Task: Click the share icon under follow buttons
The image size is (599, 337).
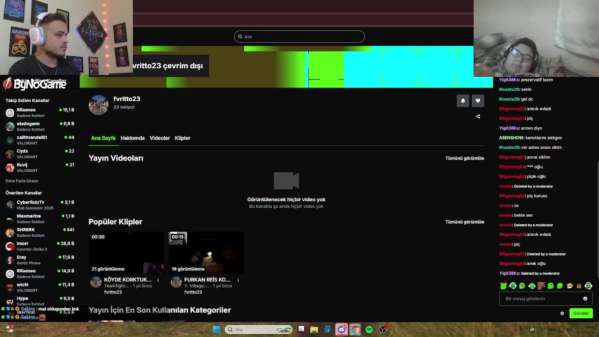Action: coord(478,117)
